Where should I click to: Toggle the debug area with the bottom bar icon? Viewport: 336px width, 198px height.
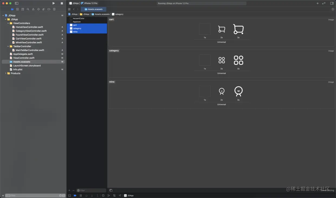70,196
